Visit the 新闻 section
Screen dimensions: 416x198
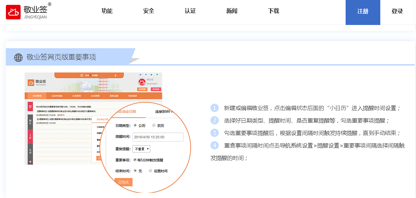[x=232, y=11]
